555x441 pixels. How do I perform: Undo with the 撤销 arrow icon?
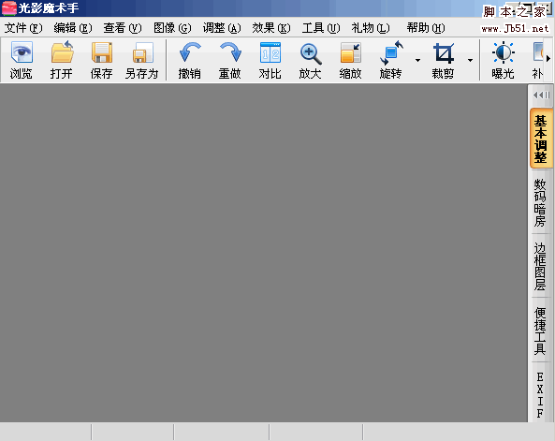[x=190, y=52]
